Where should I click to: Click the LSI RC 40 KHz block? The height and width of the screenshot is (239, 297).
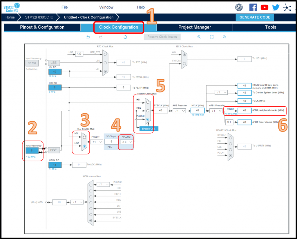(x=55, y=72)
